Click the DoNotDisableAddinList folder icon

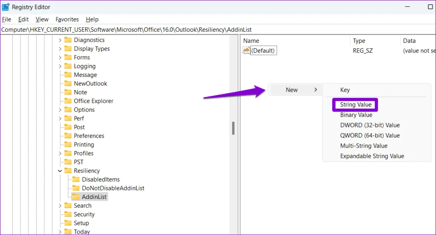pos(76,188)
